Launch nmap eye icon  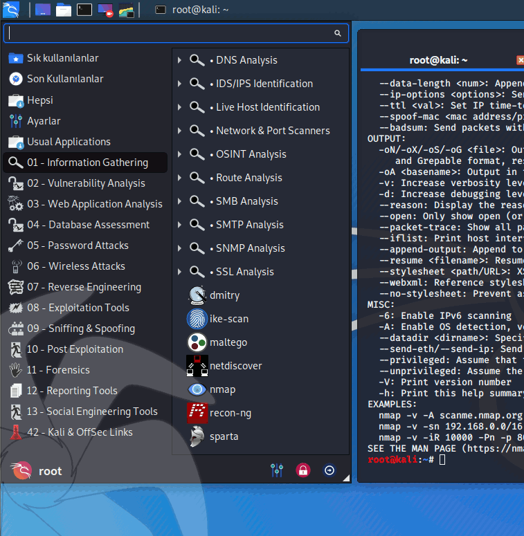197,389
